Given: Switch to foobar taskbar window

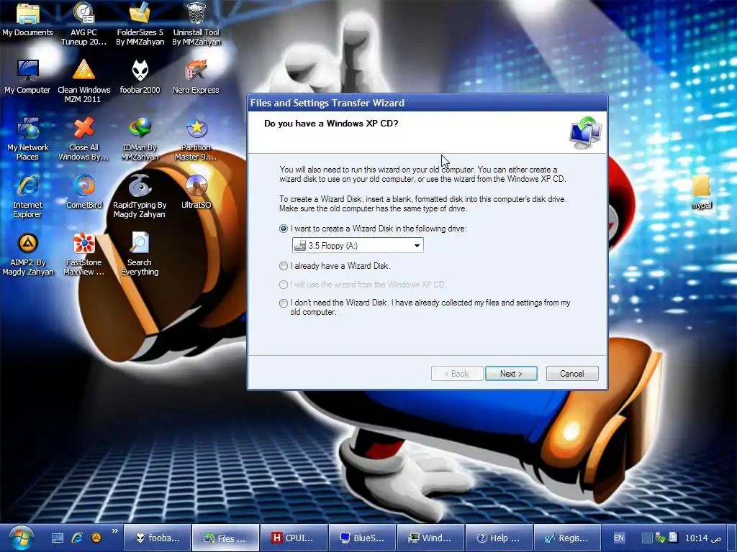Looking at the screenshot, I should click(x=158, y=538).
